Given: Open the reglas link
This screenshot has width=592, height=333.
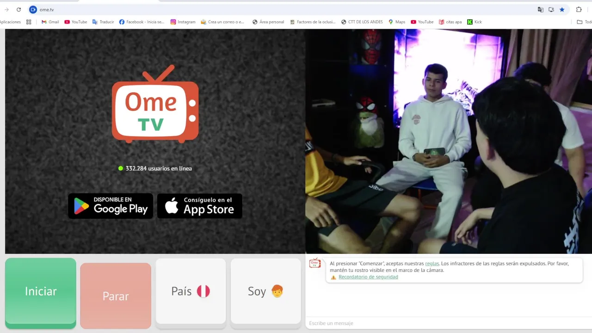Looking at the screenshot, I should (x=432, y=264).
